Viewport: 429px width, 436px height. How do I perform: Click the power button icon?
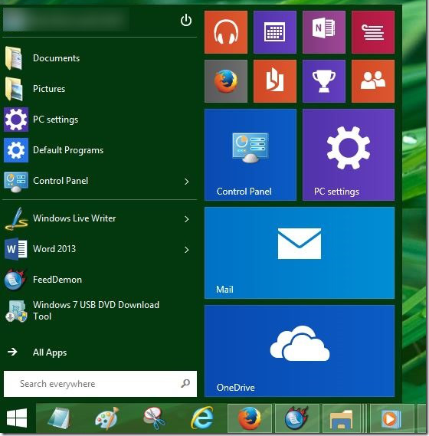pos(185,20)
